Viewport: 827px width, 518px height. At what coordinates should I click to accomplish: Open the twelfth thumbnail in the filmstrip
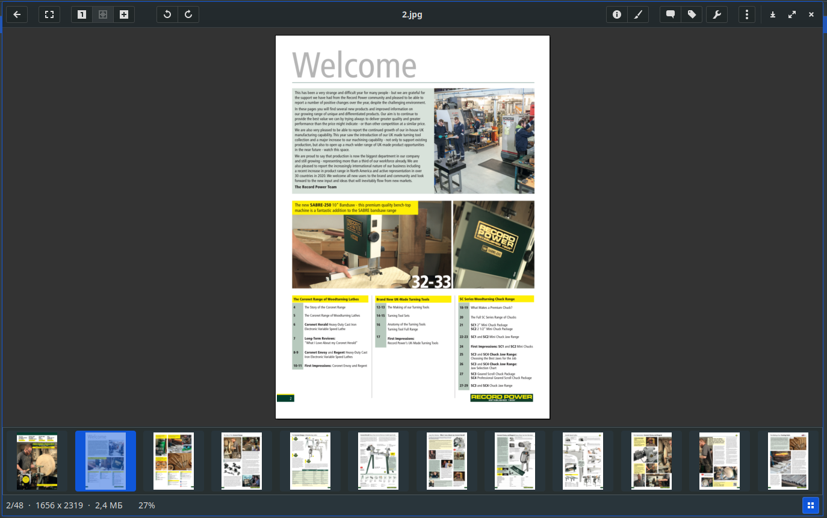[788, 461]
